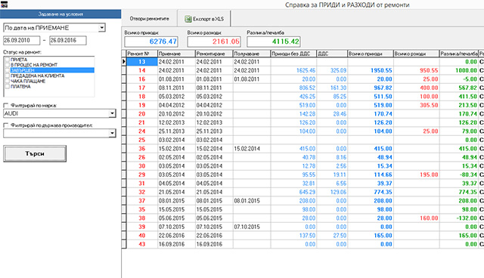484x278 pixels.
Task: Expand the AUDI brand dropdown
Action: pyautogui.click(x=113, y=113)
